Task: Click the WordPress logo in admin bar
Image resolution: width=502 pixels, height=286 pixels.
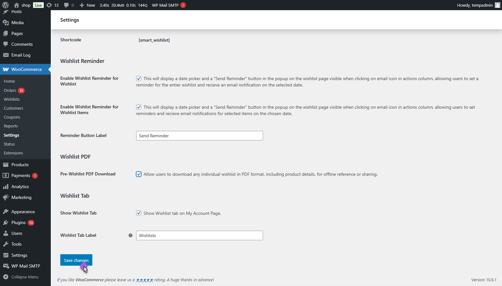Action: (5, 5)
